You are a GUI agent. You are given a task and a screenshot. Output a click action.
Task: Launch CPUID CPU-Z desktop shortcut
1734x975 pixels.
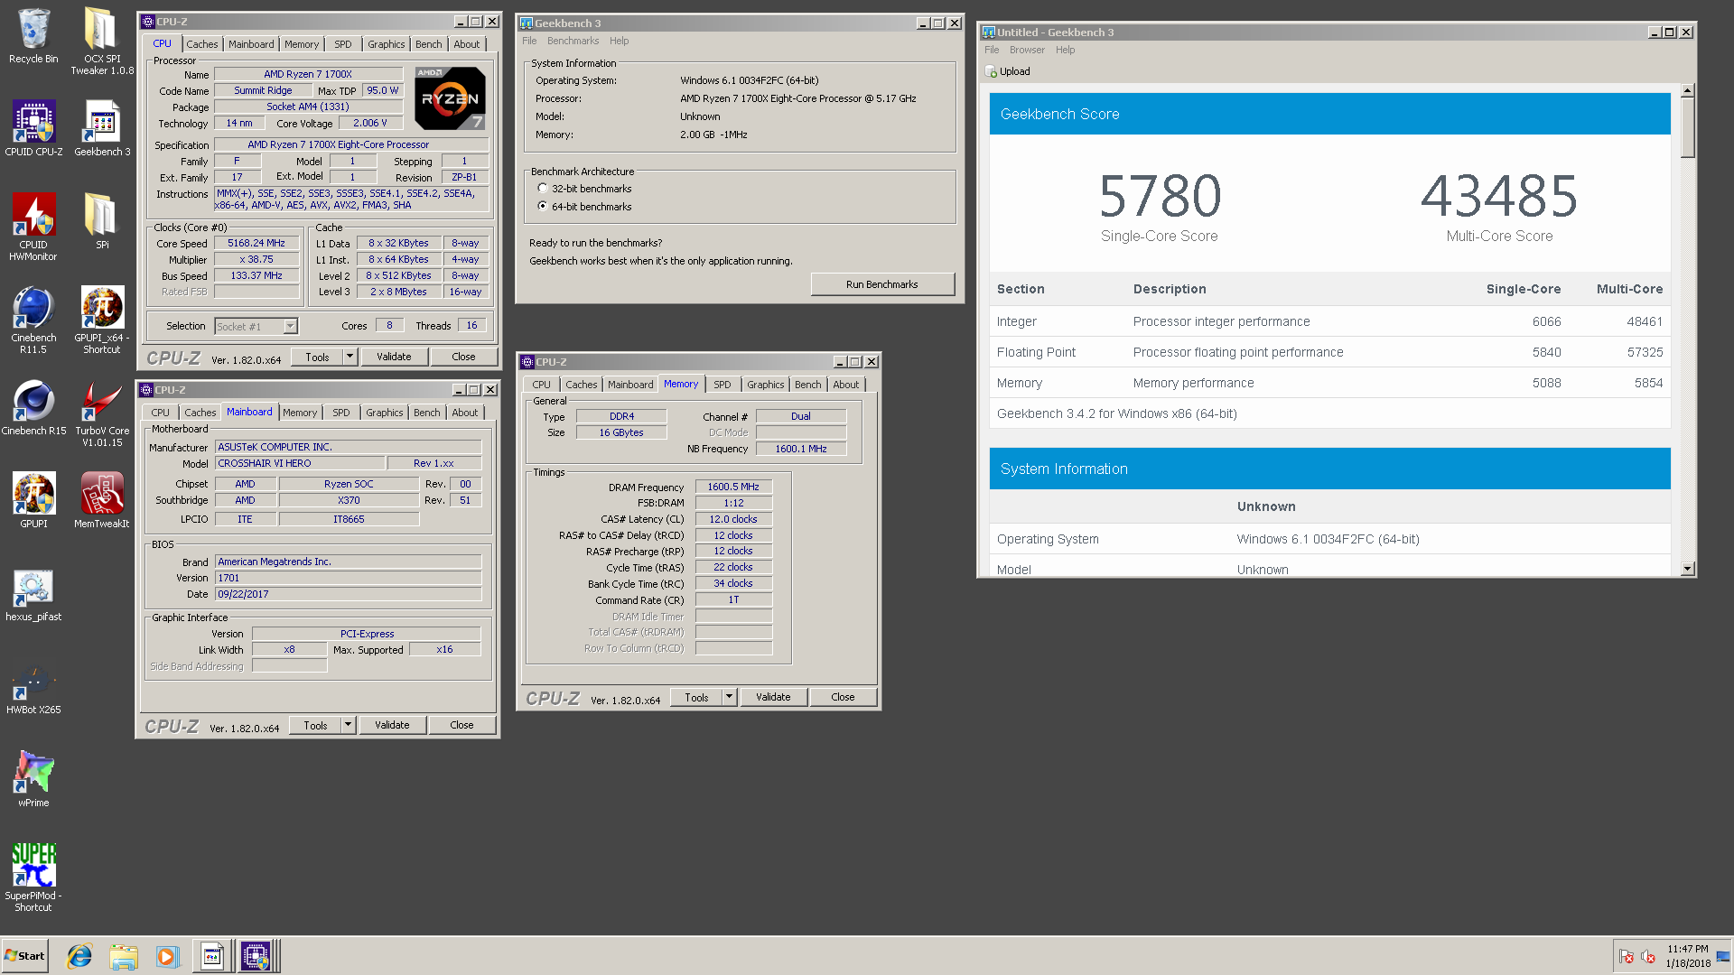(x=33, y=129)
